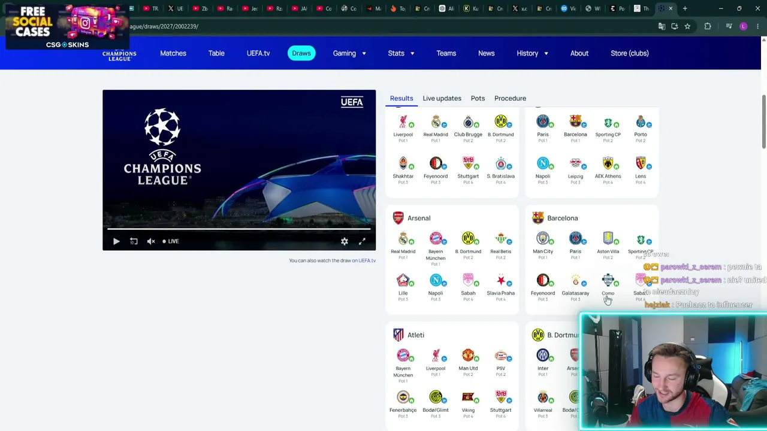
Task: Go to the News section
Action: click(487, 53)
